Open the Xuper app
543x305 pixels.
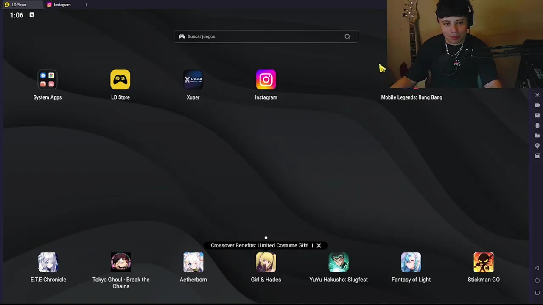[x=193, y=80]
